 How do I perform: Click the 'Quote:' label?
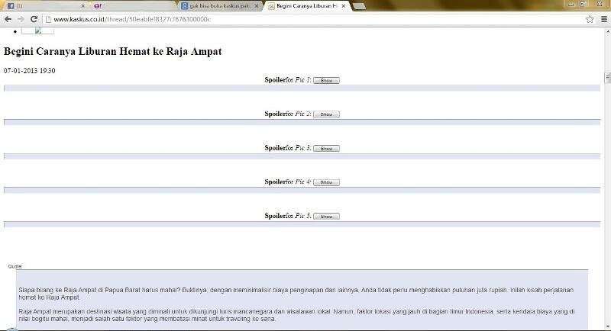pyautogui.click(x=15, y=266)
